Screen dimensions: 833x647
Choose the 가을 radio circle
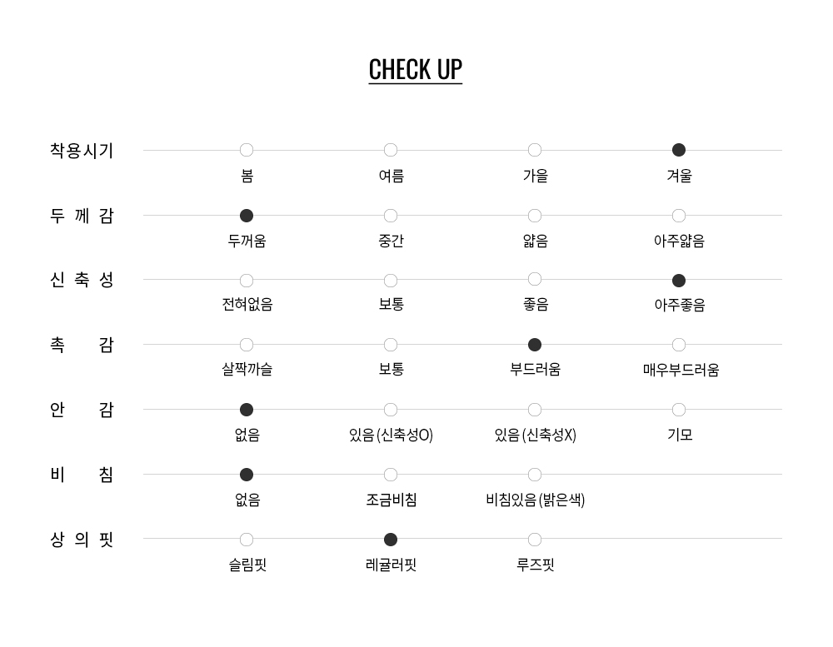coord(535,151)
